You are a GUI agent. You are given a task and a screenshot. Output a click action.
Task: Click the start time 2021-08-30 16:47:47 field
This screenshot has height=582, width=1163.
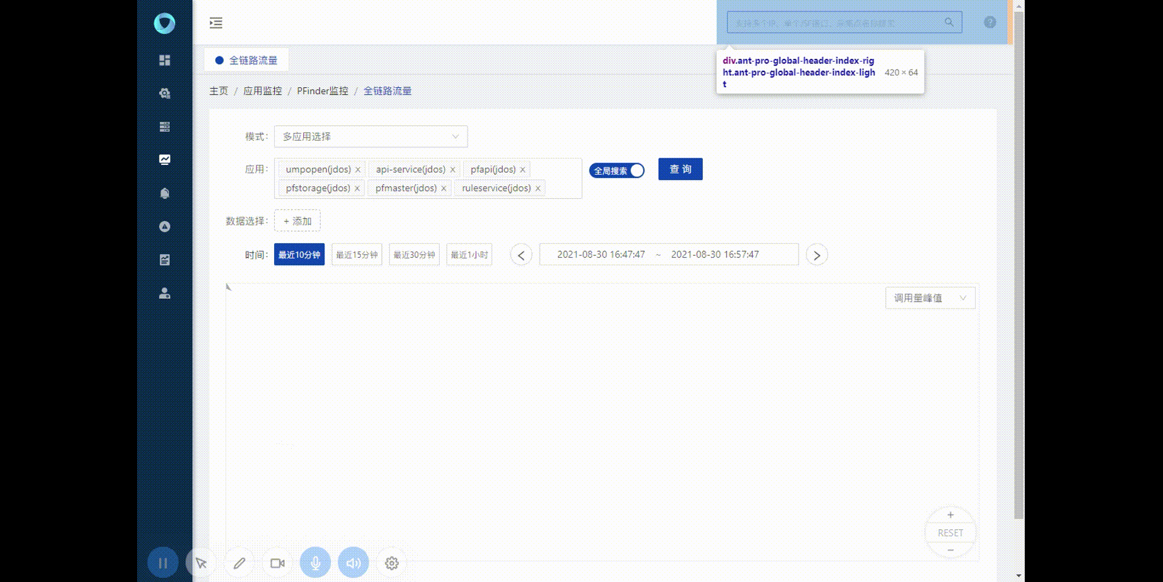[601, 255]
